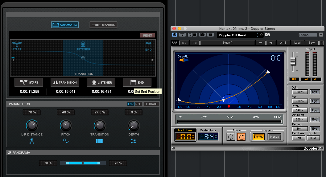Click the LISTENER icon in display

tap(83, 44)
